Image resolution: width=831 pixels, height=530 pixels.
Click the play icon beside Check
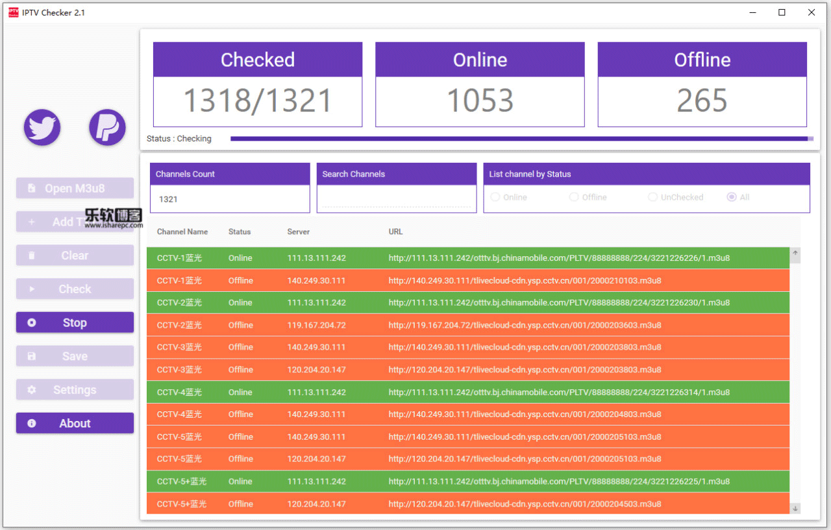[32, 289]
